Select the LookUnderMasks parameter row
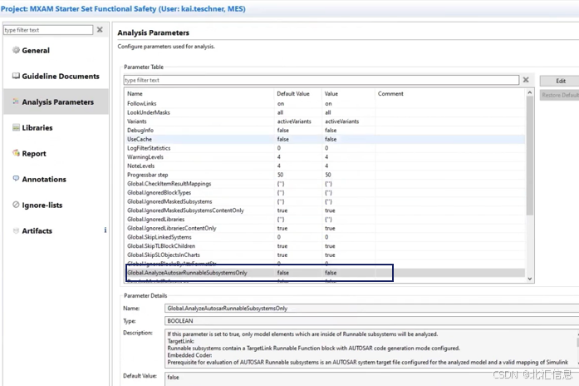 coord(325,112)
